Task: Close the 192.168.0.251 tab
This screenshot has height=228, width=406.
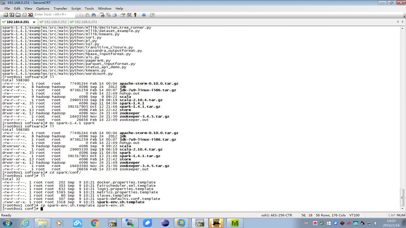Action: click(34, 22)
